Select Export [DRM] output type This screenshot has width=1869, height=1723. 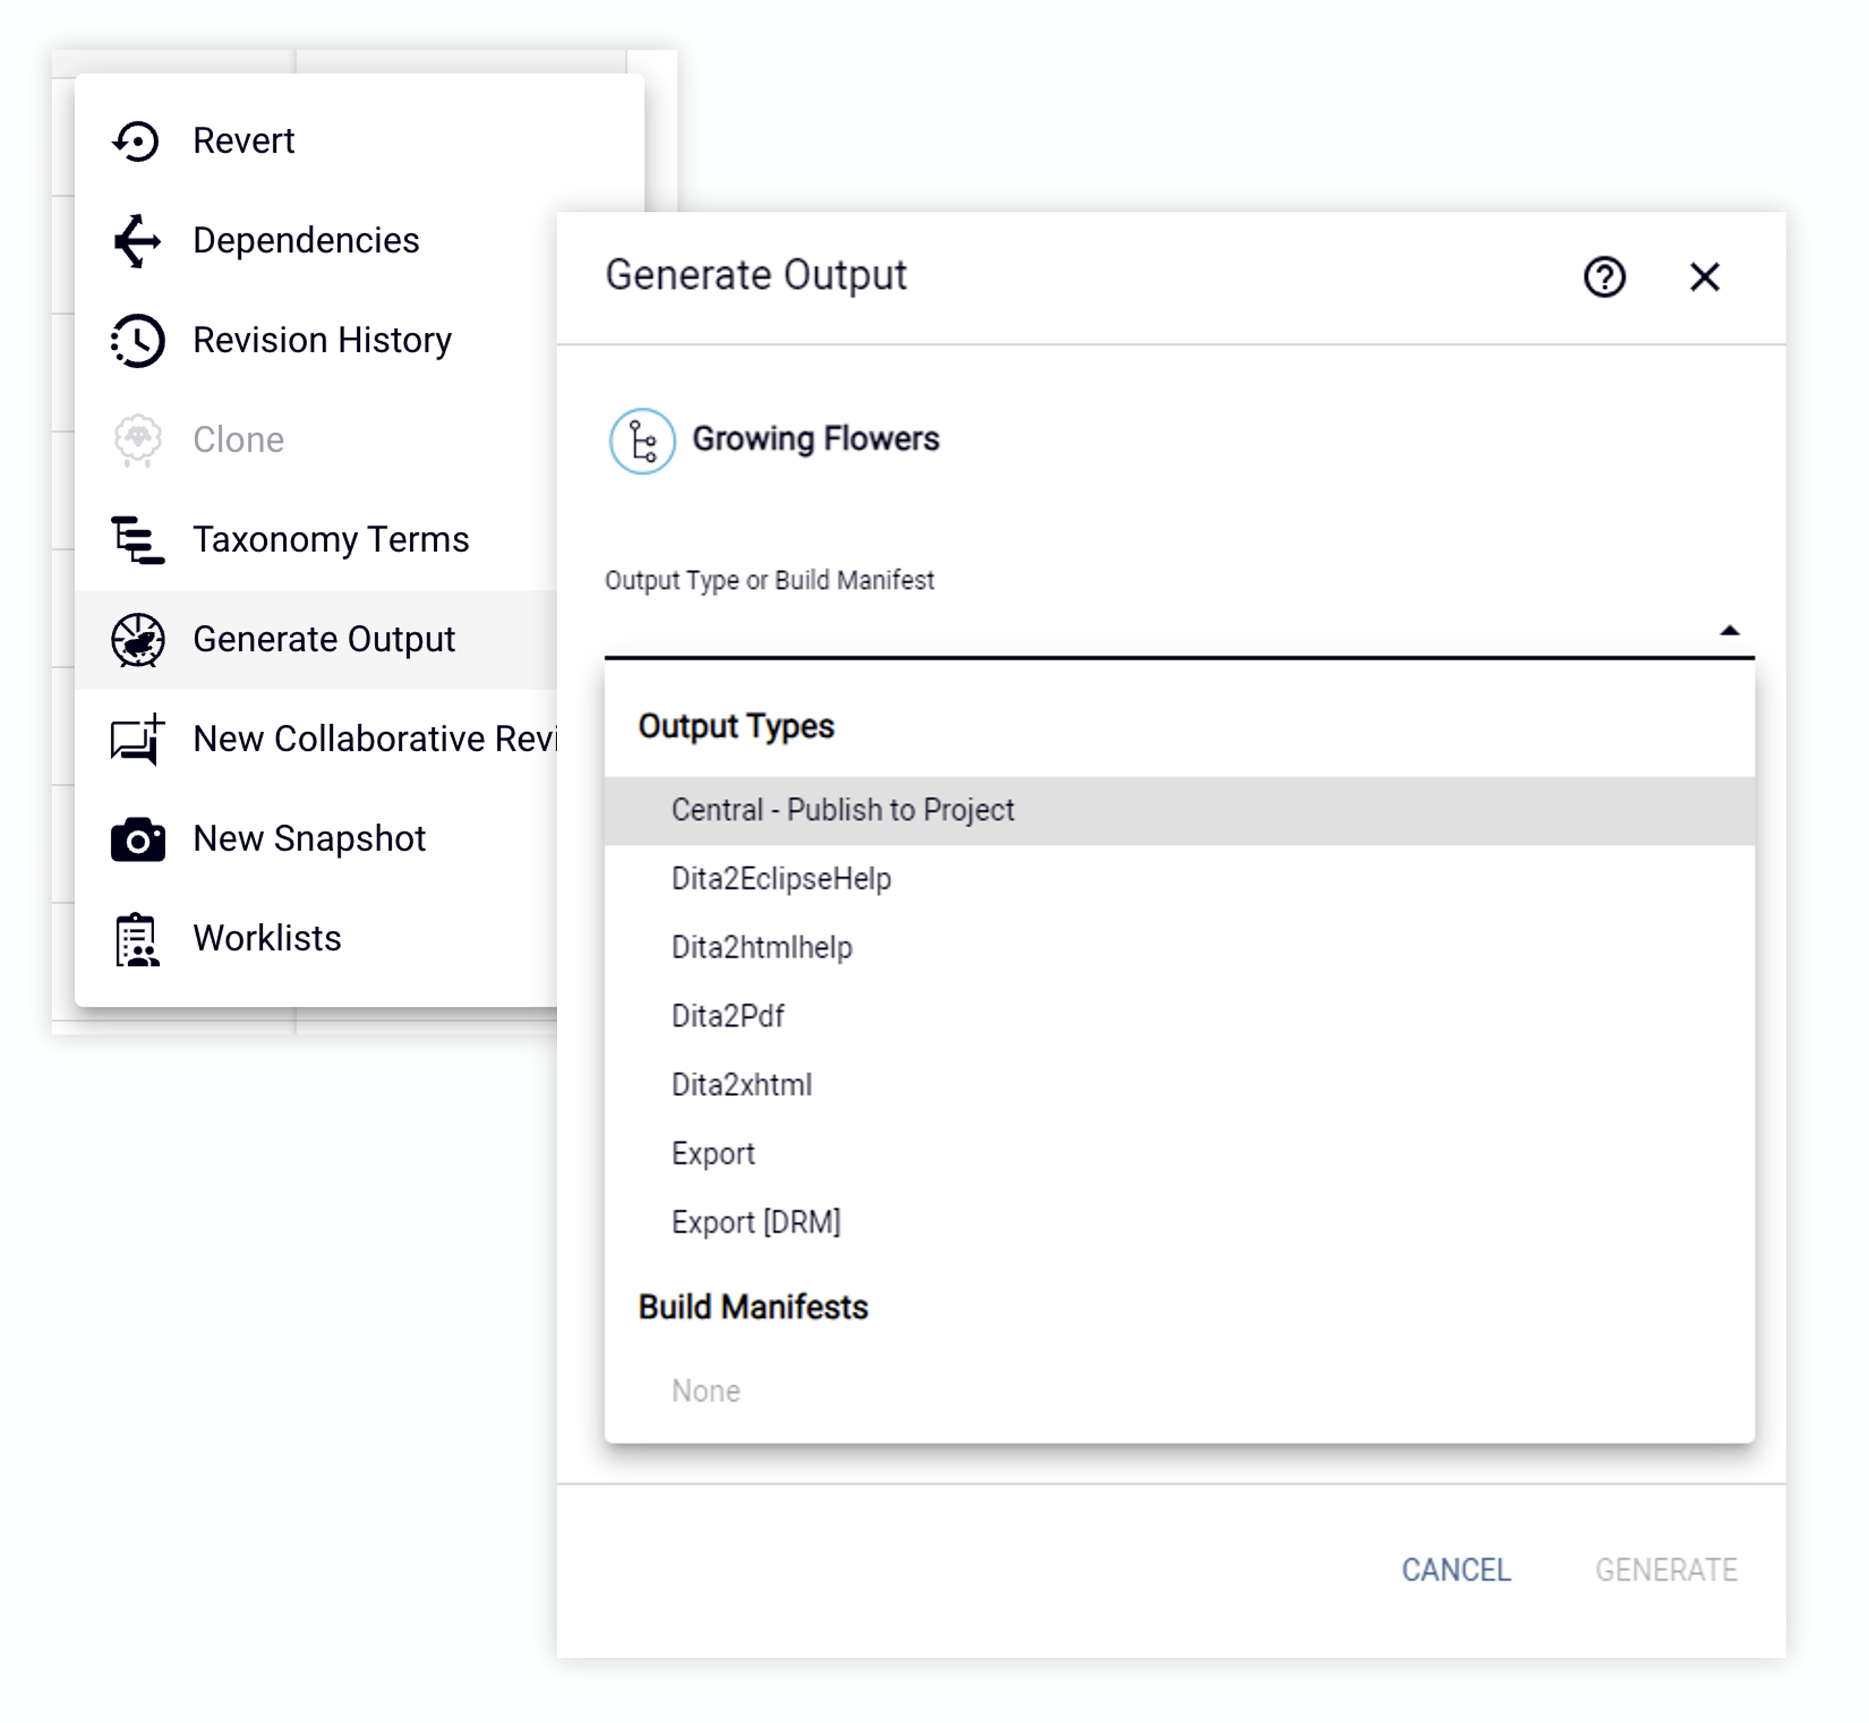pyautogui.click(x=1179, y=1223)
